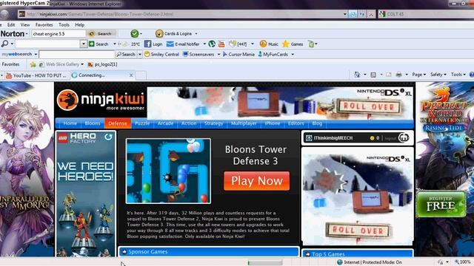The image size is (474, 266).
Task: Open the View menu
Action: coord(25,24)
